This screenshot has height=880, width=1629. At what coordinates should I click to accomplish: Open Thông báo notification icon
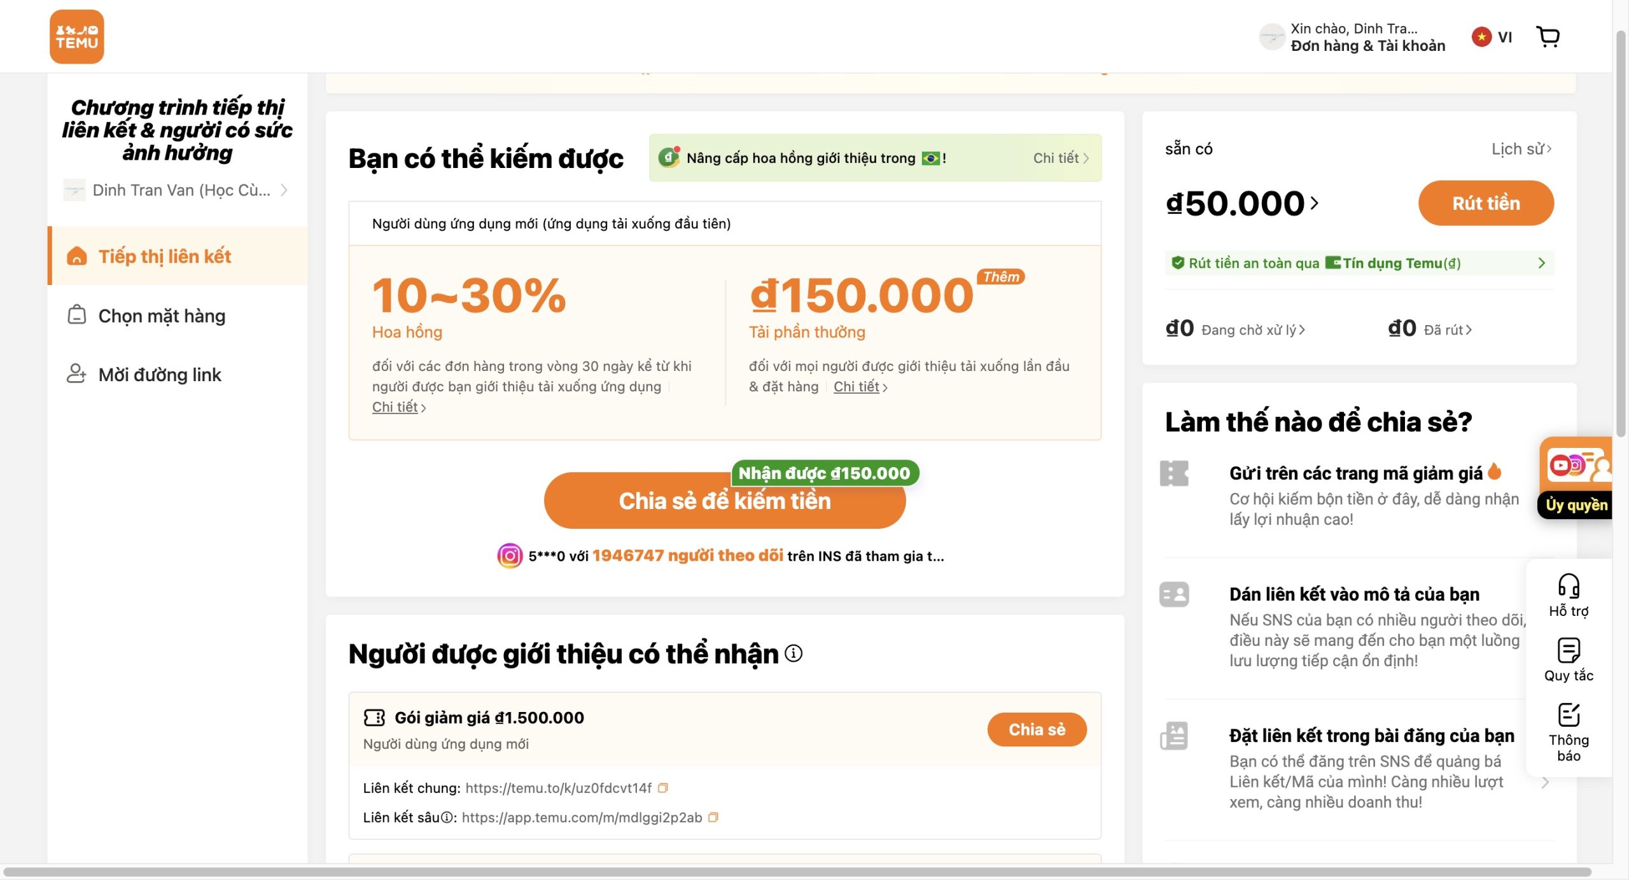tap(1569, 732)
